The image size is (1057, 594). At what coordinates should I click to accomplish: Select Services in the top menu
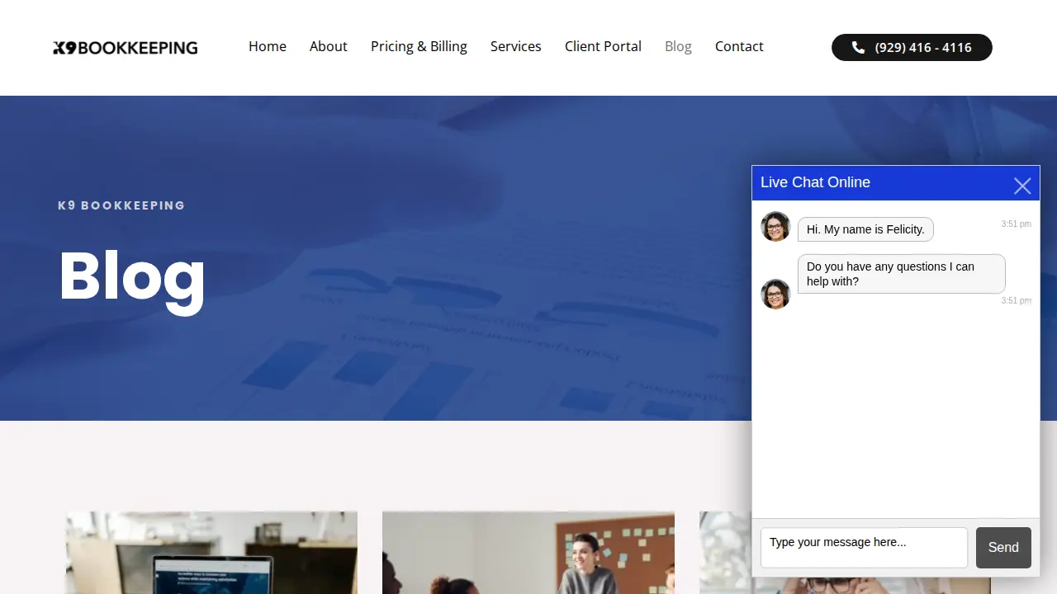(516, 46)
